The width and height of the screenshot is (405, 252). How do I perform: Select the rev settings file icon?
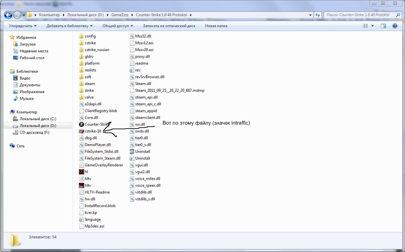click(x=132, y=70)
